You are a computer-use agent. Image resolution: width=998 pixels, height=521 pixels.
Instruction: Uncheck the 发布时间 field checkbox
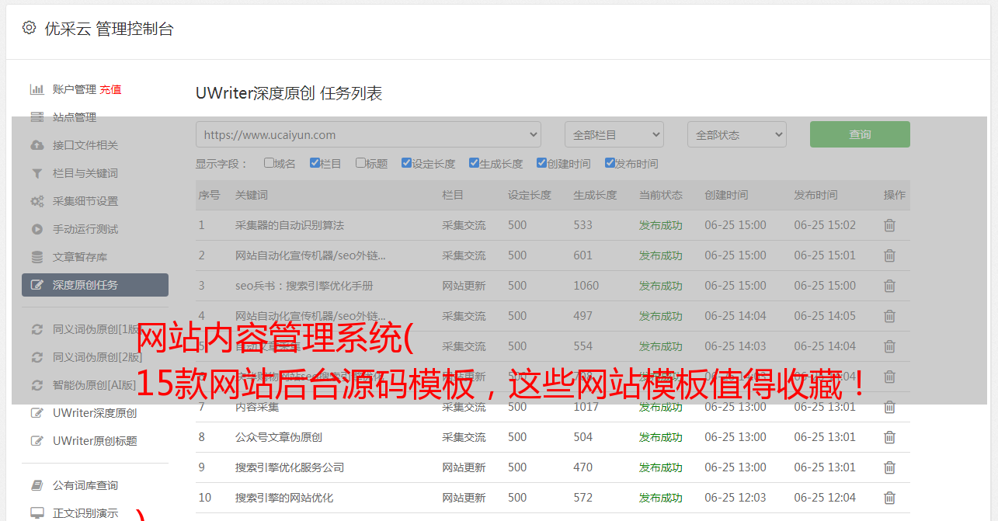click(x=610, y=163)
